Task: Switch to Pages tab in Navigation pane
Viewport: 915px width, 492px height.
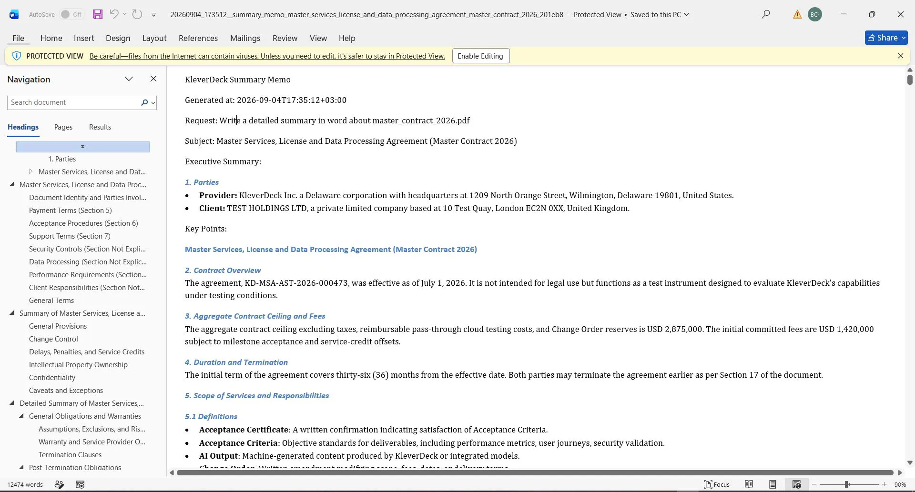Action: click(63, 127)
